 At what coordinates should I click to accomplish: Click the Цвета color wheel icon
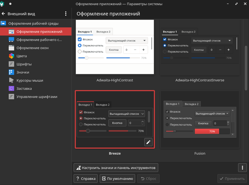[x=11, y=56]
